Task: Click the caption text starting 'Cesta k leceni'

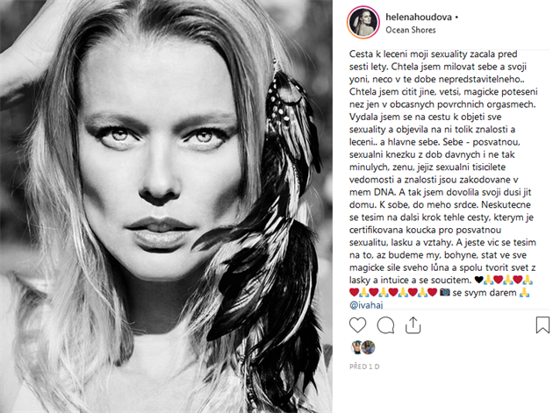Action: tap(442, 167)
